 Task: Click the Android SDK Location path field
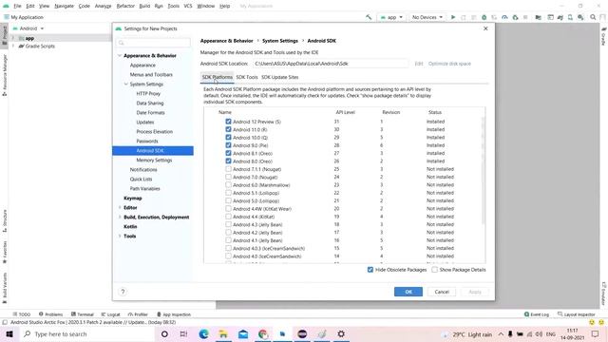331,64
